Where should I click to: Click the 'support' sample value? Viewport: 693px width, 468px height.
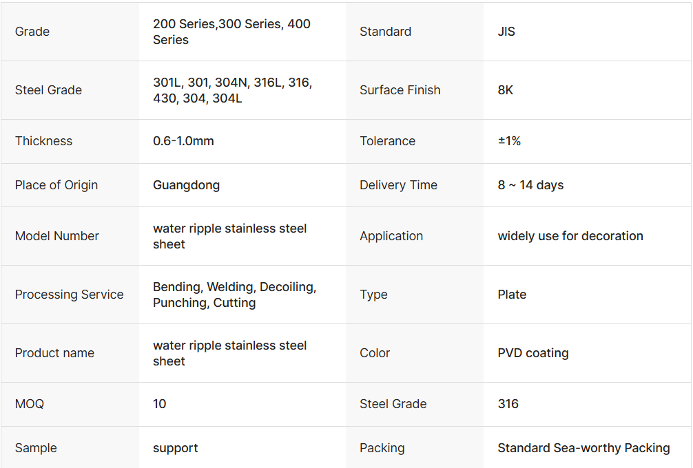point(175,448)
